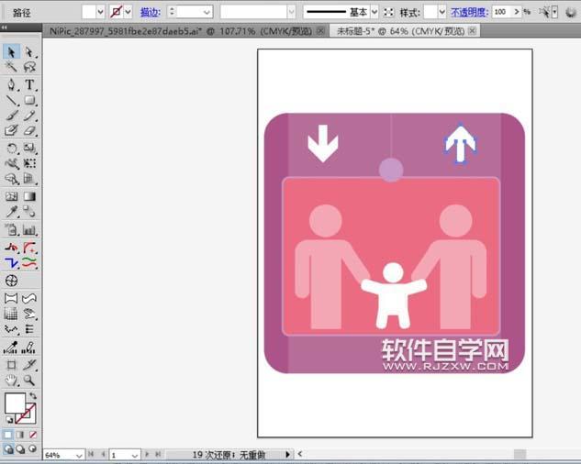This screenshot has height=464, width=581.
Task: Click the Fill color box in tools panel
Action: [x=16, y=403]
